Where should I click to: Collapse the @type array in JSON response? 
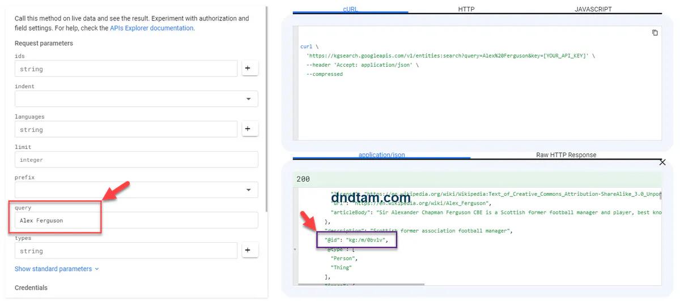point(296,249)
